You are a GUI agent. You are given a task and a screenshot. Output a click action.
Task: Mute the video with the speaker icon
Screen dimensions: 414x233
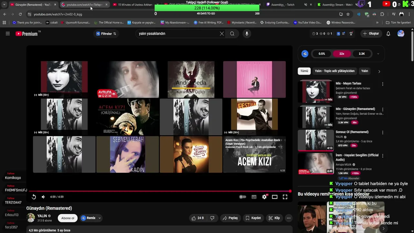coord(43,197)
